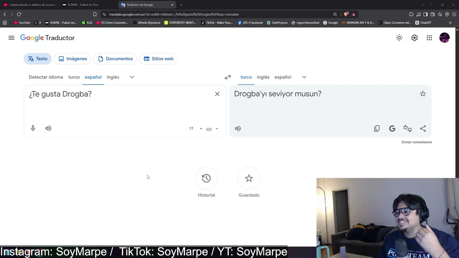Copy the translation to clipboard
Screen dimensions: 459x258
tap(377, 129)
